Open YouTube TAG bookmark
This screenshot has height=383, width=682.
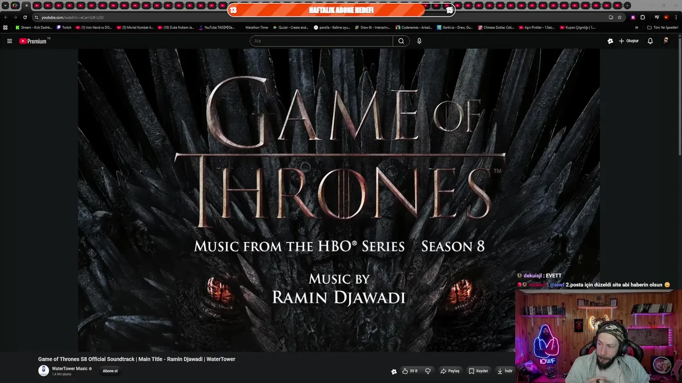217,28
